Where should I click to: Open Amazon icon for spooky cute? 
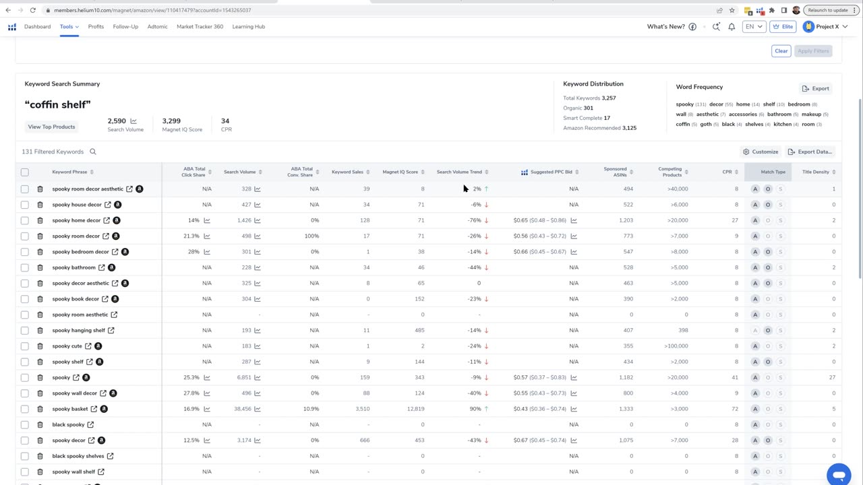coord(98,346)
